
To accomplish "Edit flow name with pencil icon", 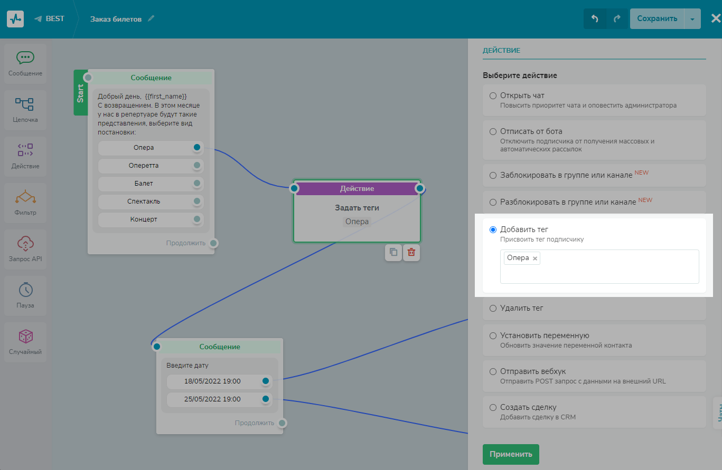I will [x=152, y=19].
